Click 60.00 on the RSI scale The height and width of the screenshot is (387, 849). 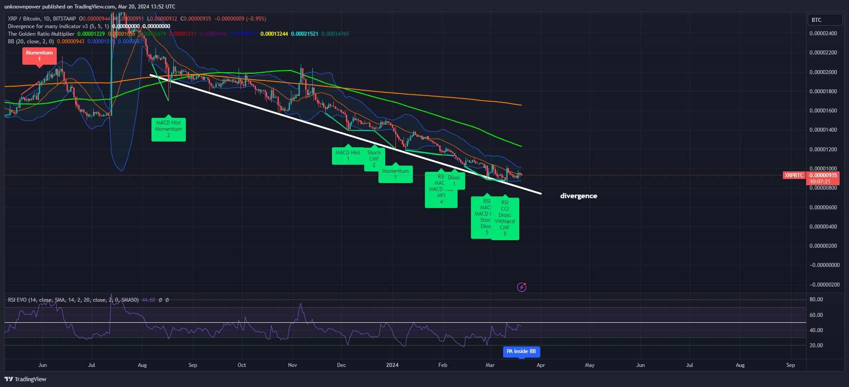click(x=816, y=315)
